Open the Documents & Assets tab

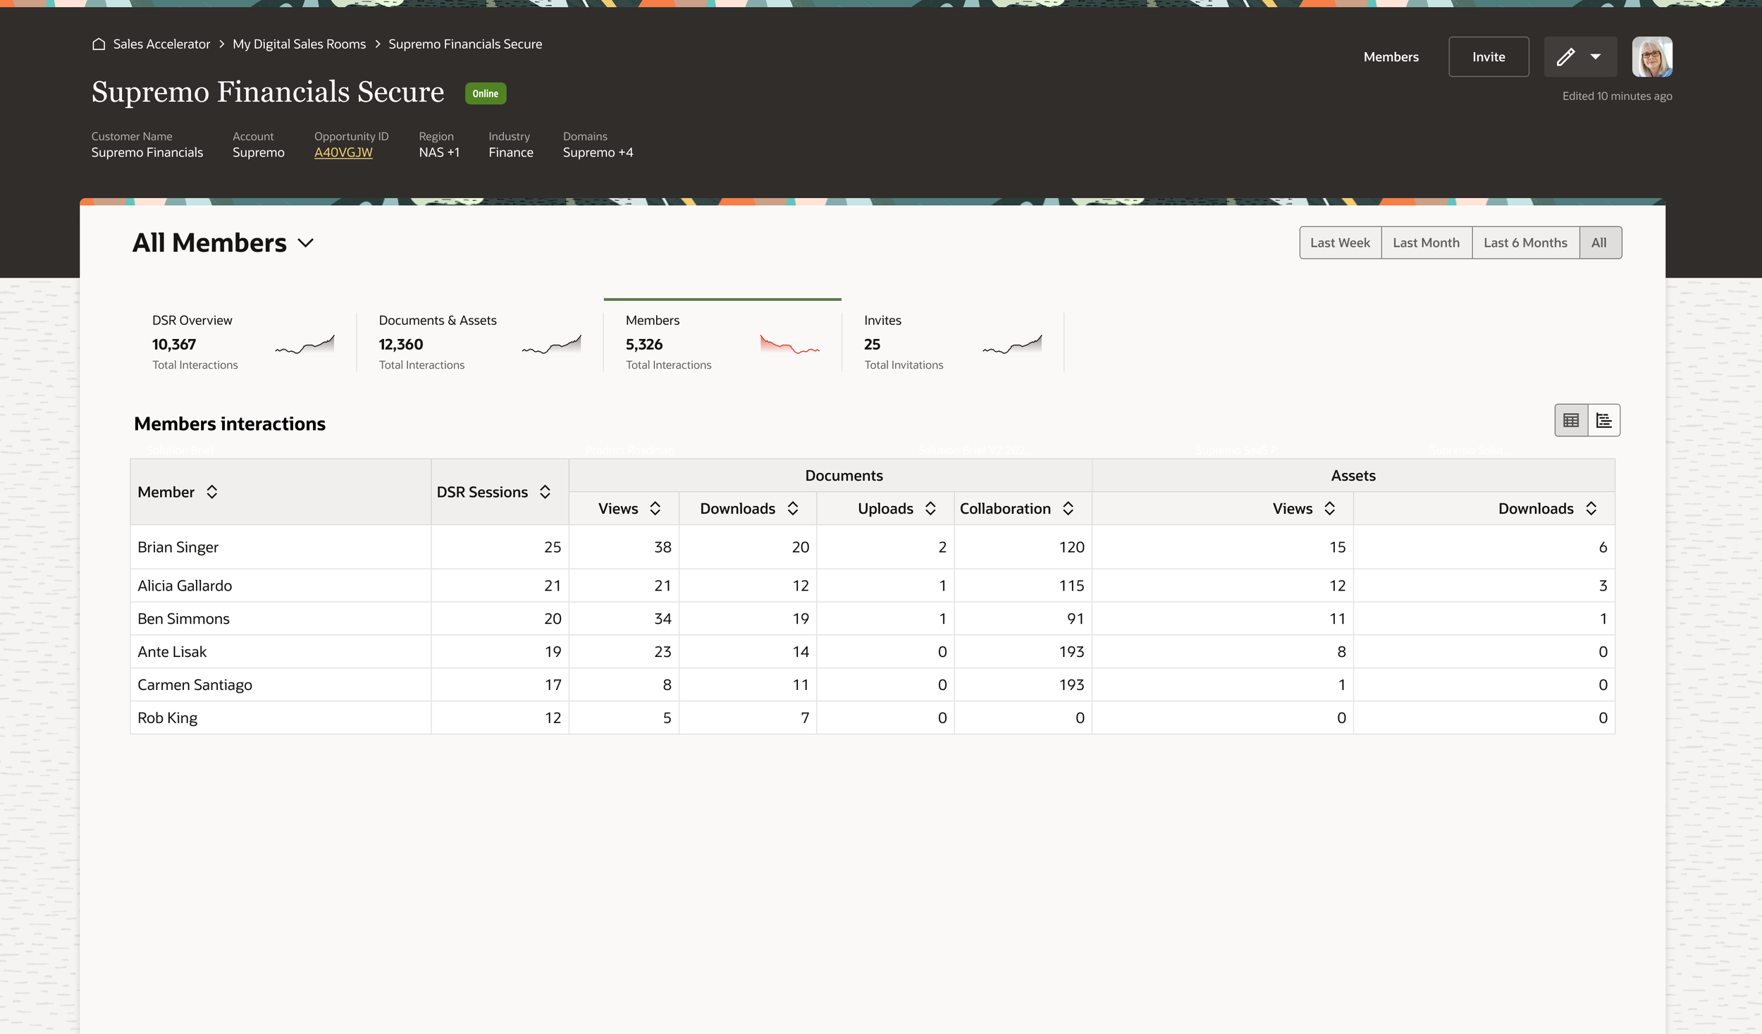click(479, 342)
